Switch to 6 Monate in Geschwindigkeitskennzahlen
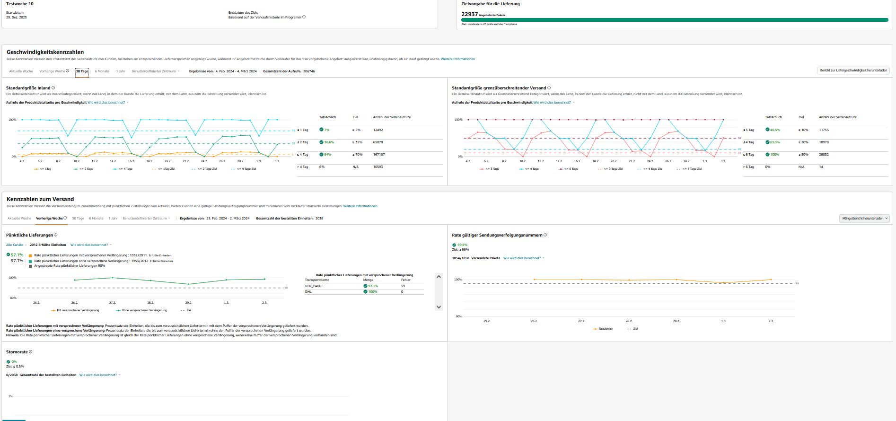Viewport: 896px width, 421px height. (x=102, y=71)
